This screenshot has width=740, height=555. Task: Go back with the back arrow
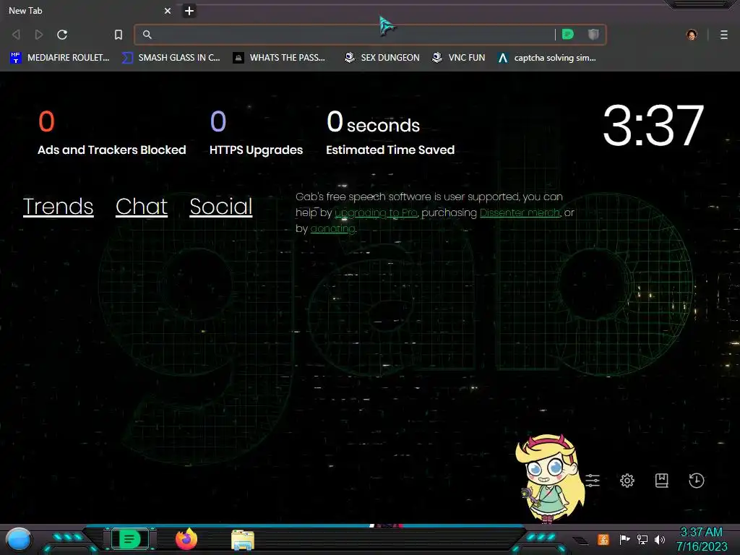16,35
